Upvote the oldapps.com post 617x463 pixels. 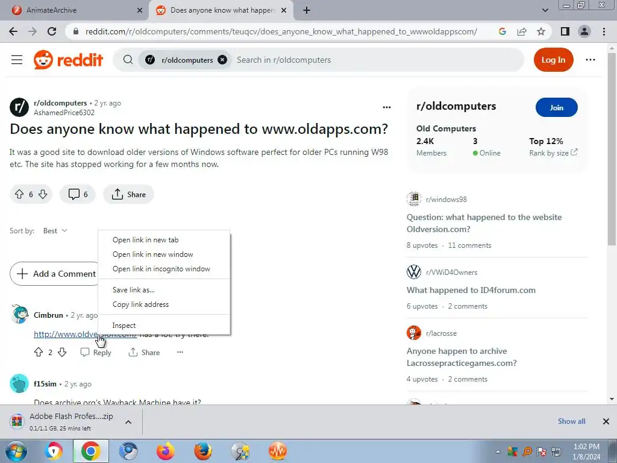[19, 194]
